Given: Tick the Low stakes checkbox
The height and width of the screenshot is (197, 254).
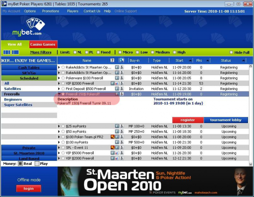Looking at the screenshot, I should click(138, 52).
